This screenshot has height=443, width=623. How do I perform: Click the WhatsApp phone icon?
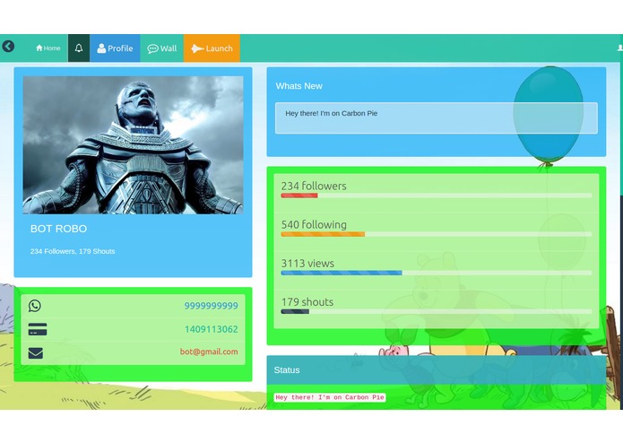click(35, 306)
